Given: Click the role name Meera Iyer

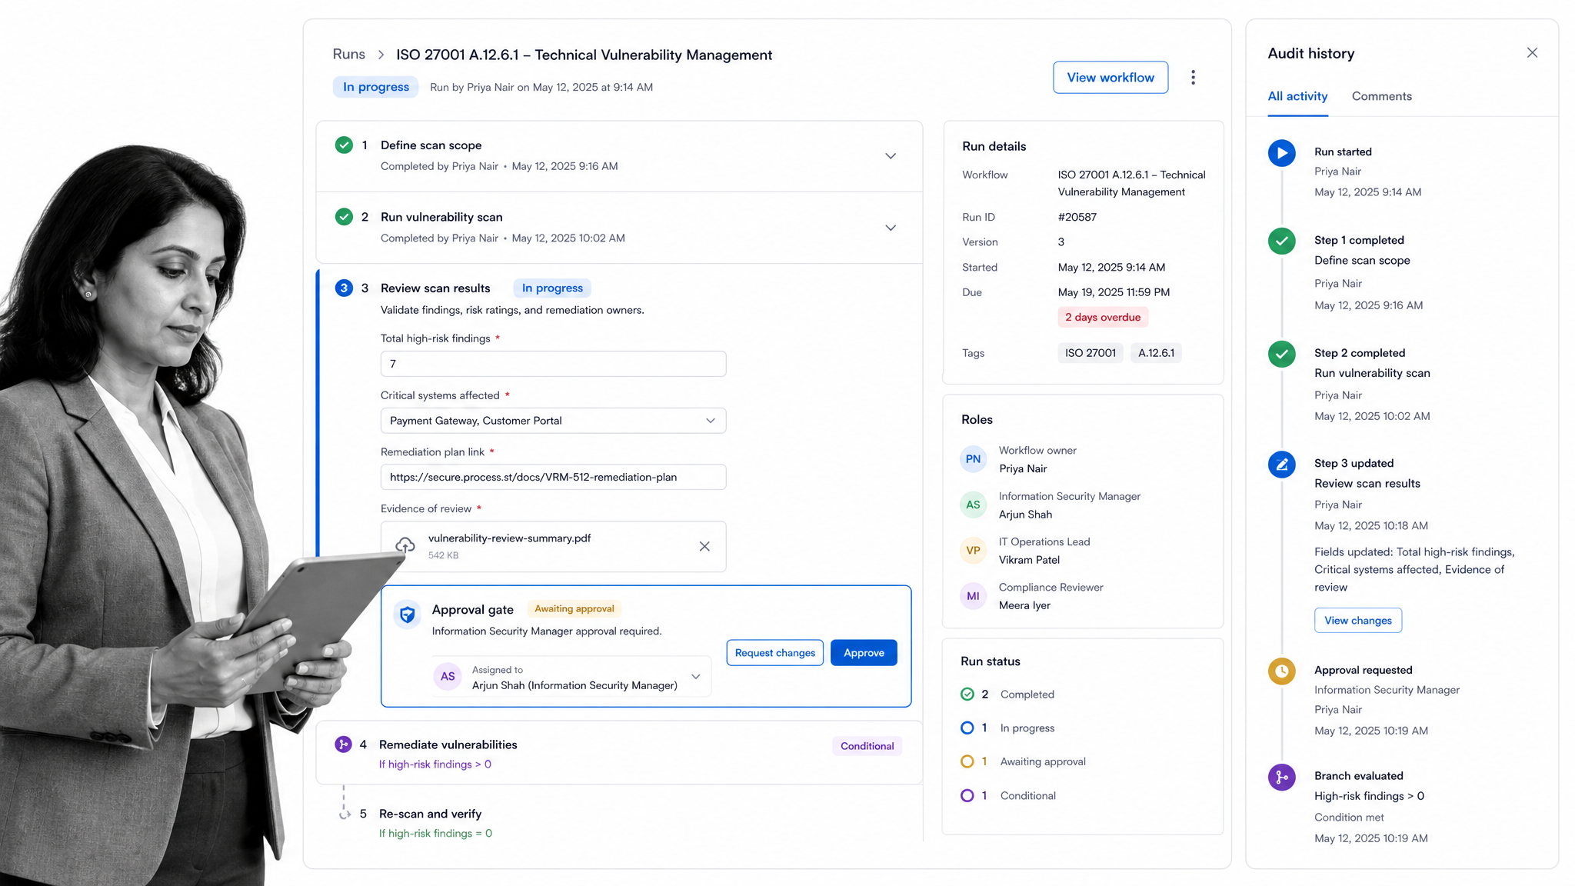Looking at the screenshot, I should [1024, 605].
